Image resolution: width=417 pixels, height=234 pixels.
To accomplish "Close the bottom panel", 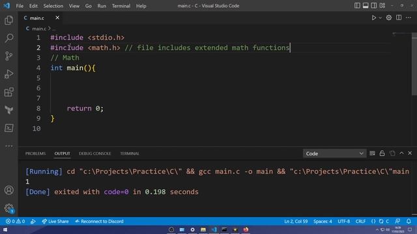I will [410, 153].
